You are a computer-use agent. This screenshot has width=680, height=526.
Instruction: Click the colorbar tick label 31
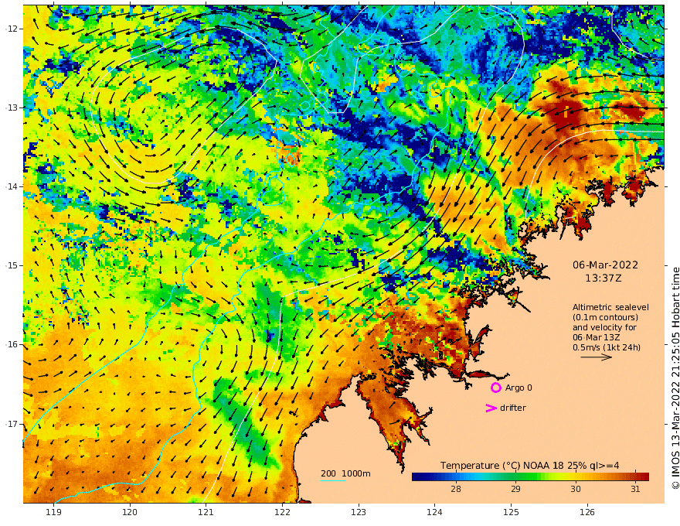(635, 489)
